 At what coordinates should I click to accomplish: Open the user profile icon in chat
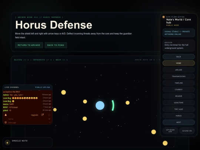pos(6,115)
